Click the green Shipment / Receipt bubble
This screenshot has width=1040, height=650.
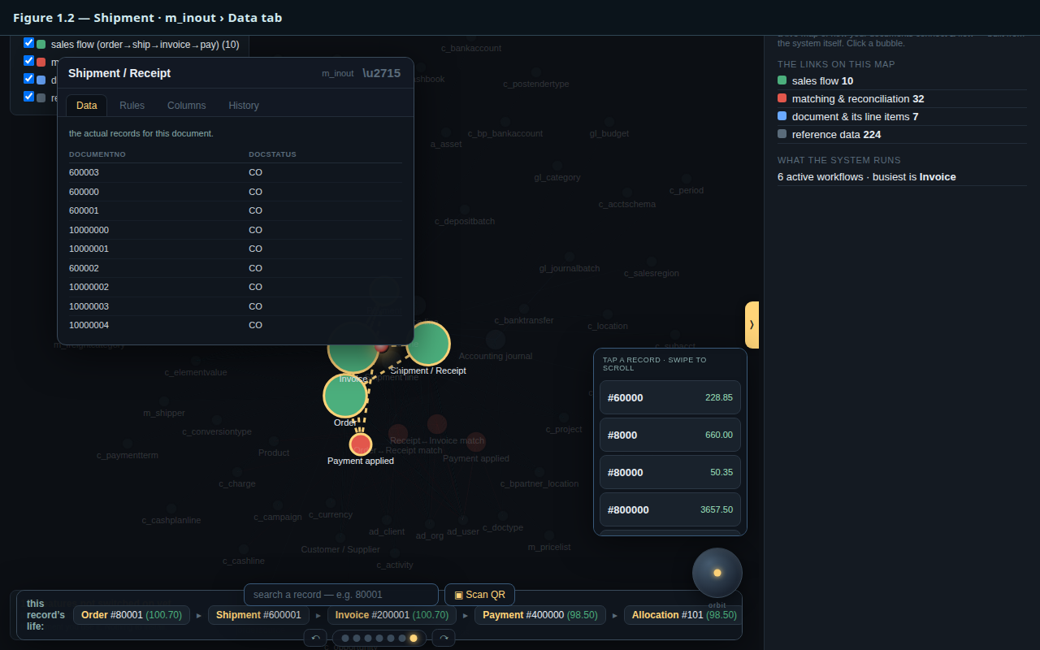[x=428, y=344]
